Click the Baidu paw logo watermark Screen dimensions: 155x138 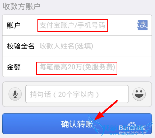[131, 125]
